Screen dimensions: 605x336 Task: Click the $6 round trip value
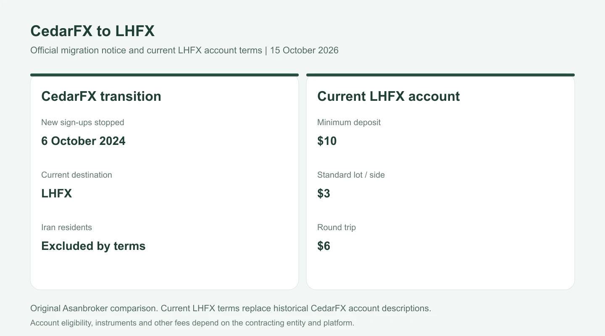324,246
